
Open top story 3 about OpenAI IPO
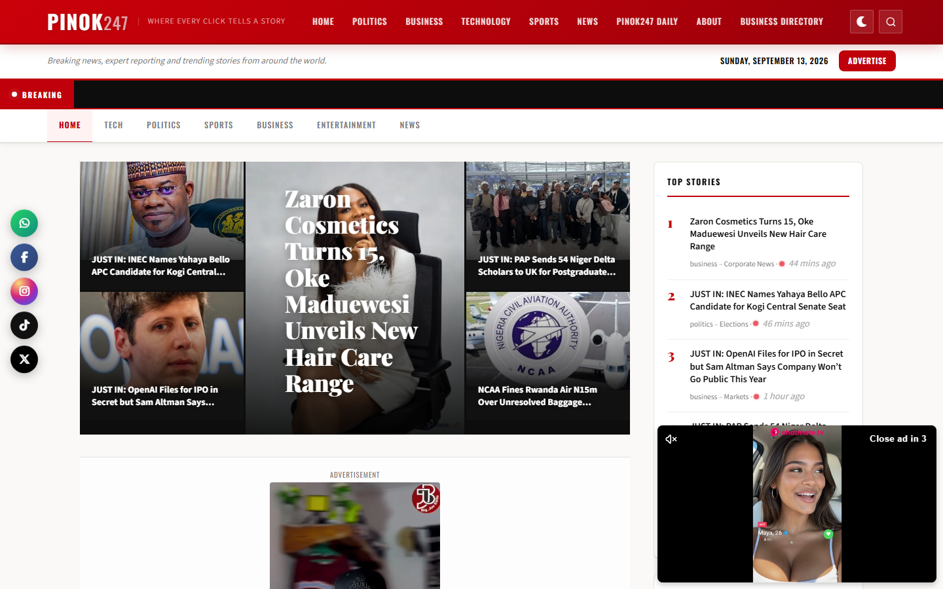766,366
